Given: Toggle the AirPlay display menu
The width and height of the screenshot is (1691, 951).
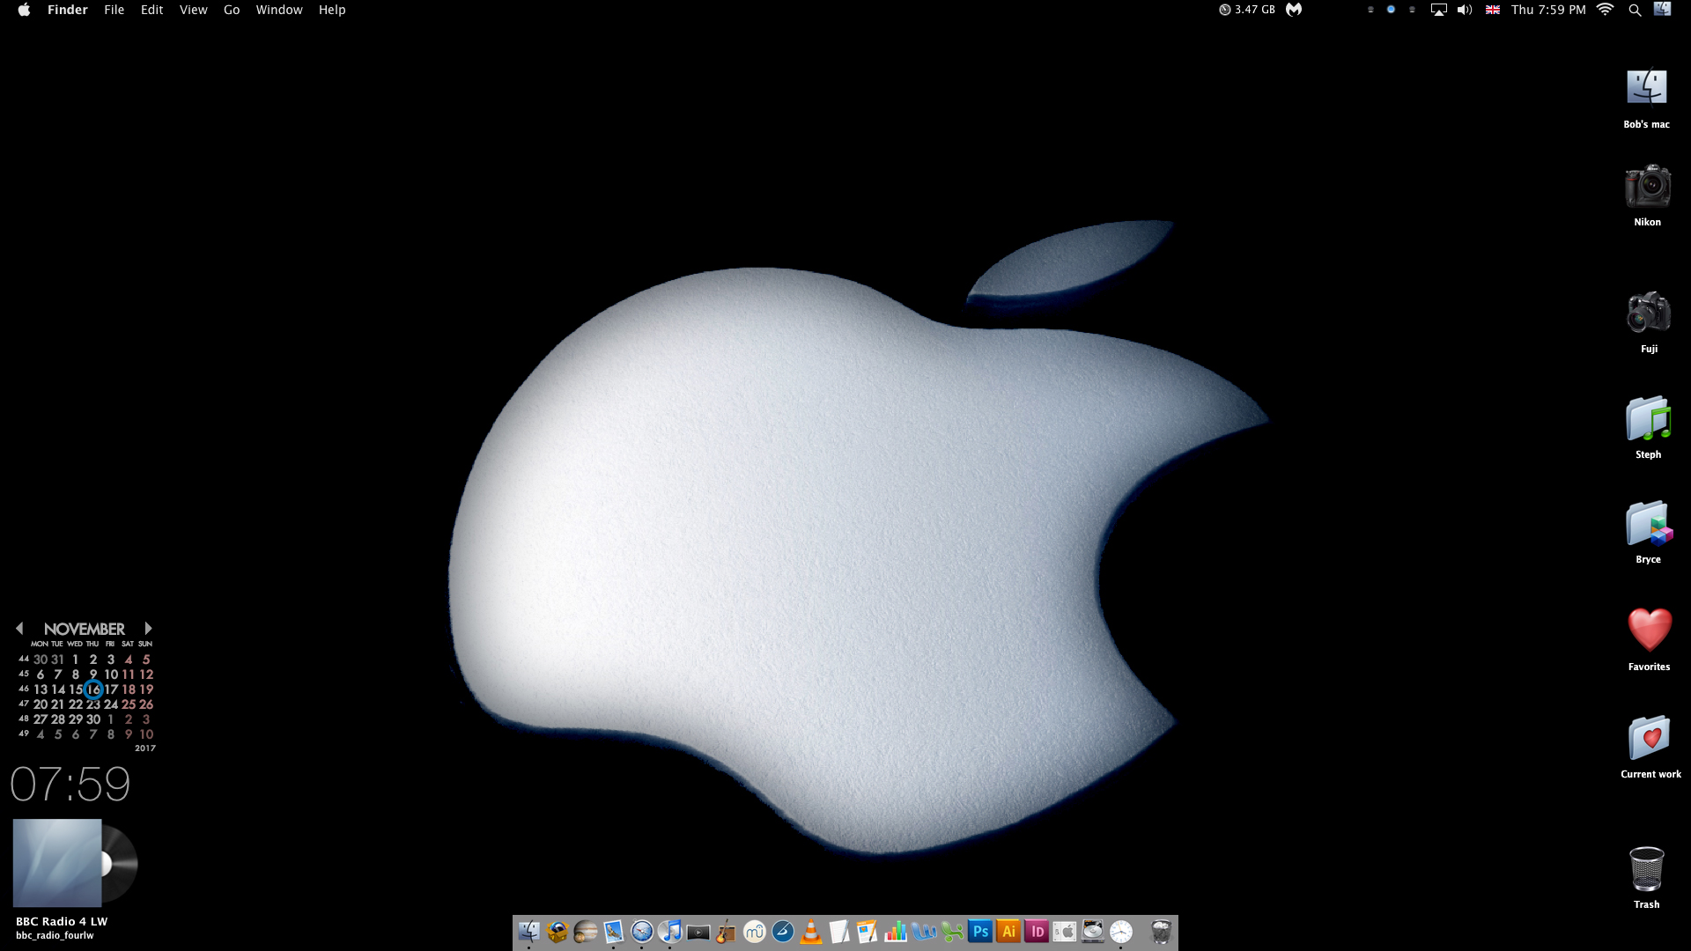Looking at the screenshot, I should 1438,10.
